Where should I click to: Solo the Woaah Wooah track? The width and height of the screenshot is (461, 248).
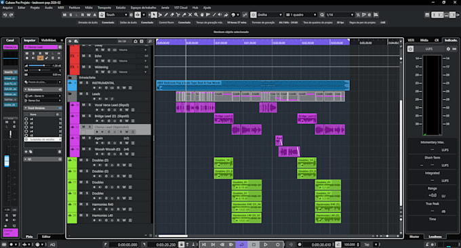point(89,149)
